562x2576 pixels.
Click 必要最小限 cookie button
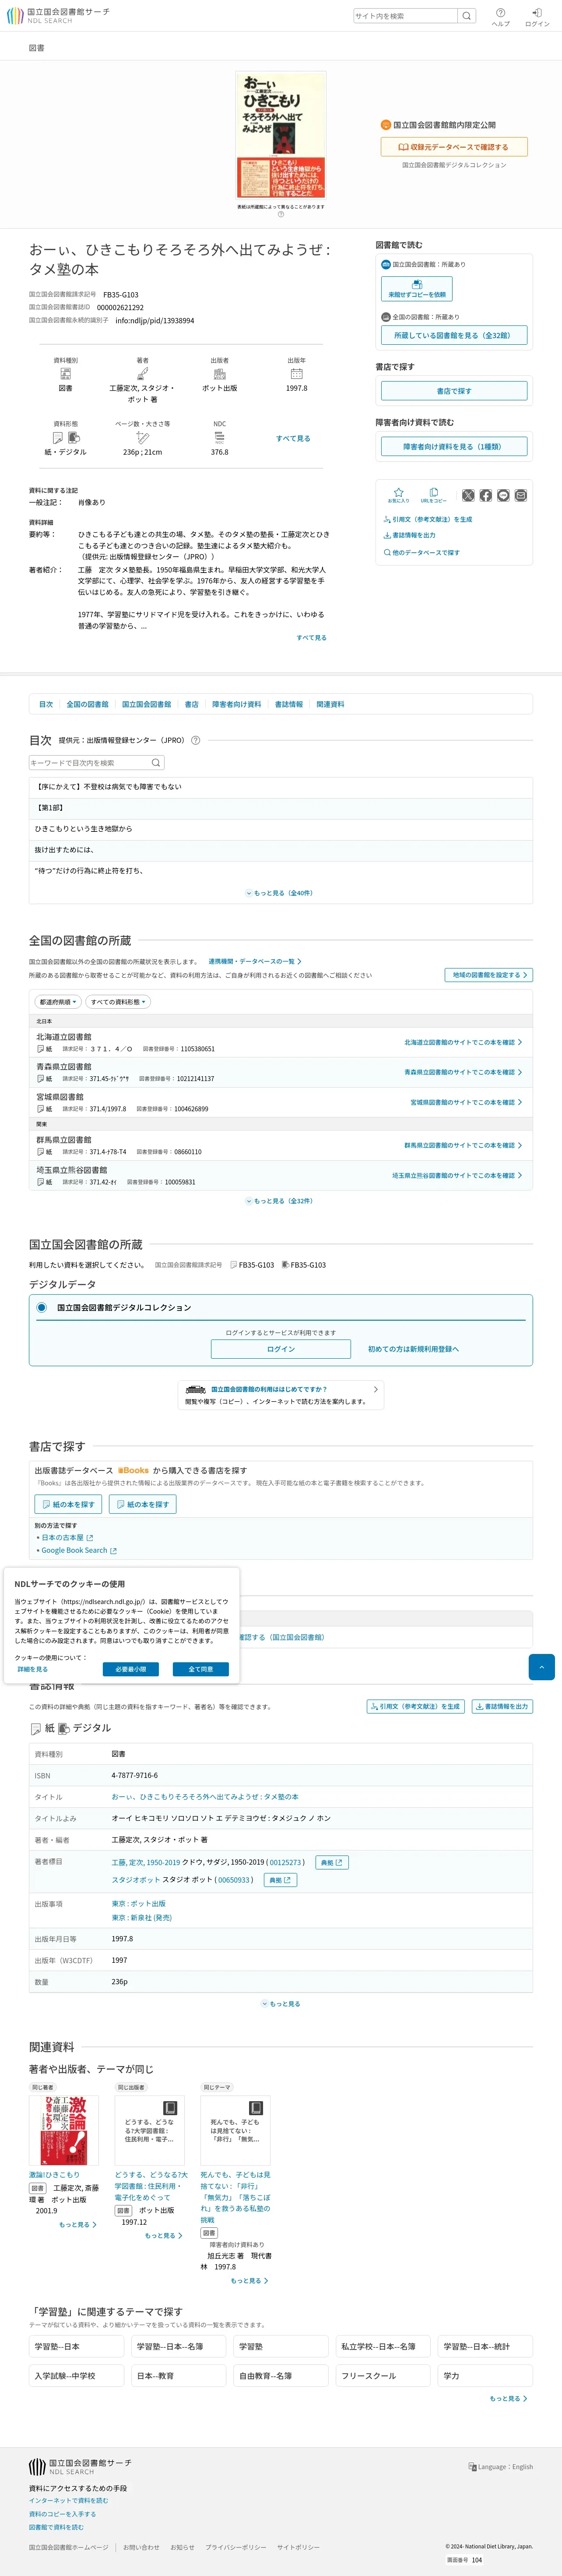coord(131,1669)
